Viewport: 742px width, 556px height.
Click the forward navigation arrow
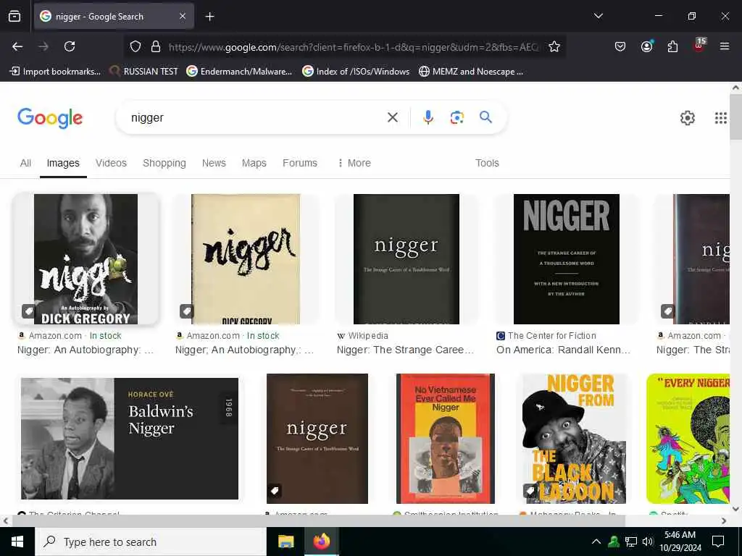click(x=43, y=46)
